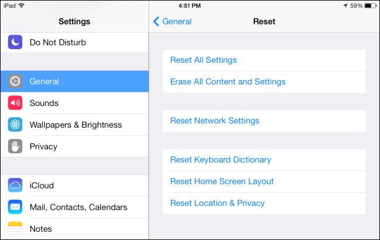The width and height of the screenshot is (380, 240).
Task: Tap the Wallpapers & Brightness flower icon
Action: [15, 125]
